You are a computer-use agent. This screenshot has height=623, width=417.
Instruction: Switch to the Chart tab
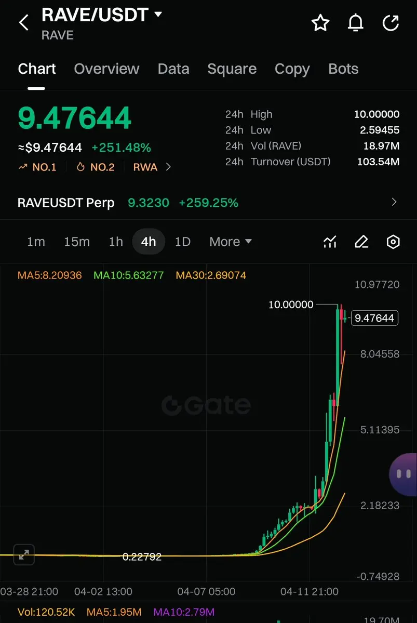[x=36, y=69]
